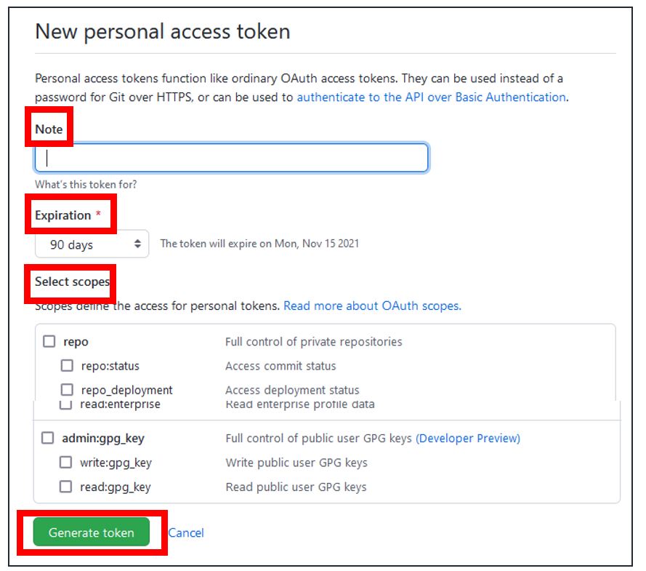
Task: Click the green Generate token button
Action: tap(91, 532)
